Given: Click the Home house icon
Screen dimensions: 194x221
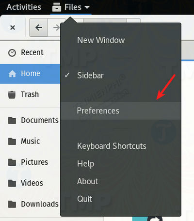Looking at the screenshot, I should pos(12,74).
